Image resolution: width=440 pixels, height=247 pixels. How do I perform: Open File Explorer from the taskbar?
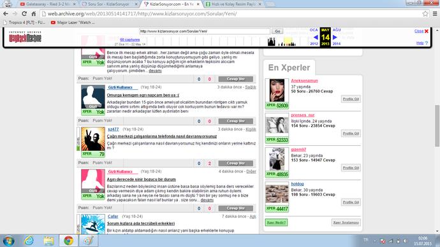pos(49,241)
